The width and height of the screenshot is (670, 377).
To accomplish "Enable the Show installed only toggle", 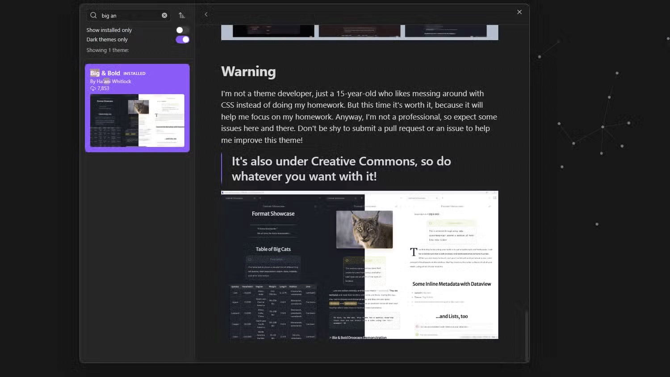I will [182, 30].
